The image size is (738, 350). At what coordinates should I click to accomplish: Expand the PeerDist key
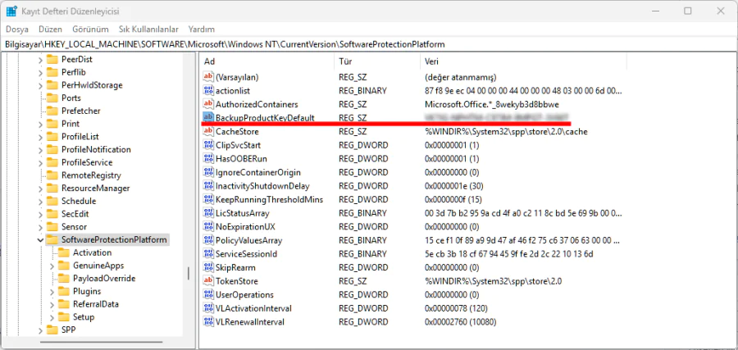point(40,60)
